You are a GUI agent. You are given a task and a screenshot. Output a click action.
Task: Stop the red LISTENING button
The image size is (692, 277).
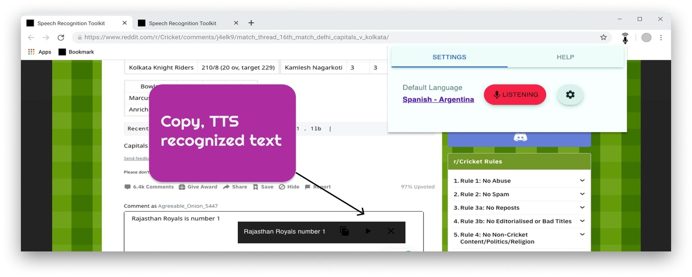click(x=515, y=94)
